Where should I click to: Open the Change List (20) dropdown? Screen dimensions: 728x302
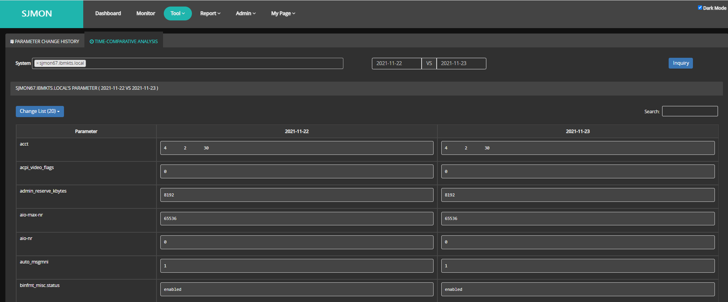pyautogui.click(x=40, y=111)
